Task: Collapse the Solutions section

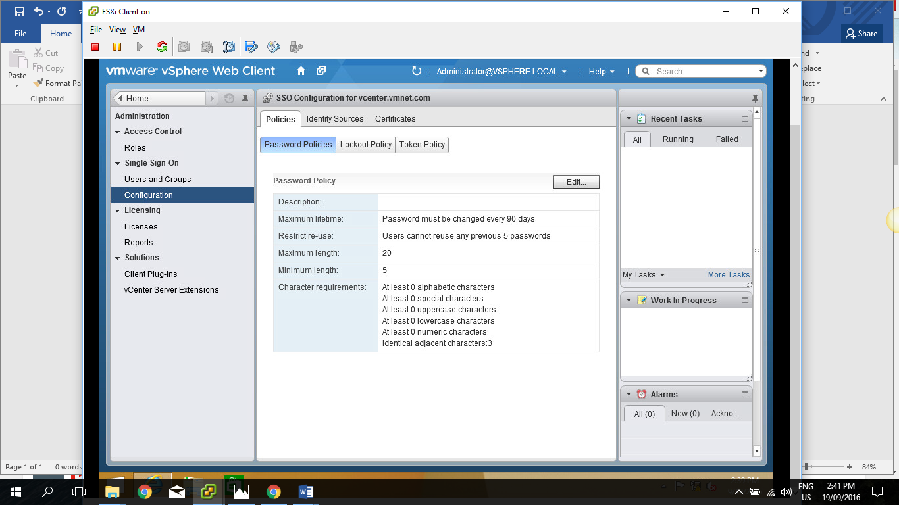Action: (118, 258)
